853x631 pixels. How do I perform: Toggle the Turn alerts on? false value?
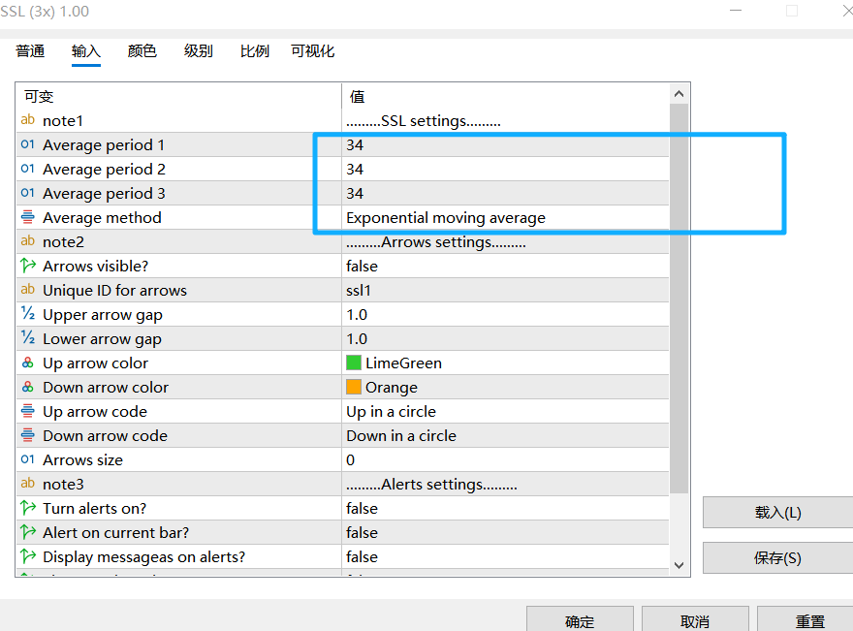(505, 508)
